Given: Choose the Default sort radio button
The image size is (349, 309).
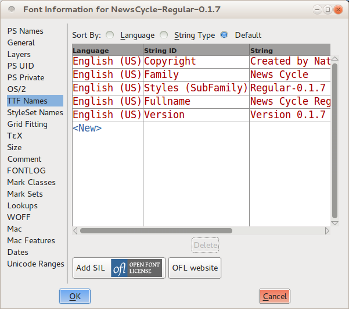Looking at the screenshot, I should coord(224,35).
